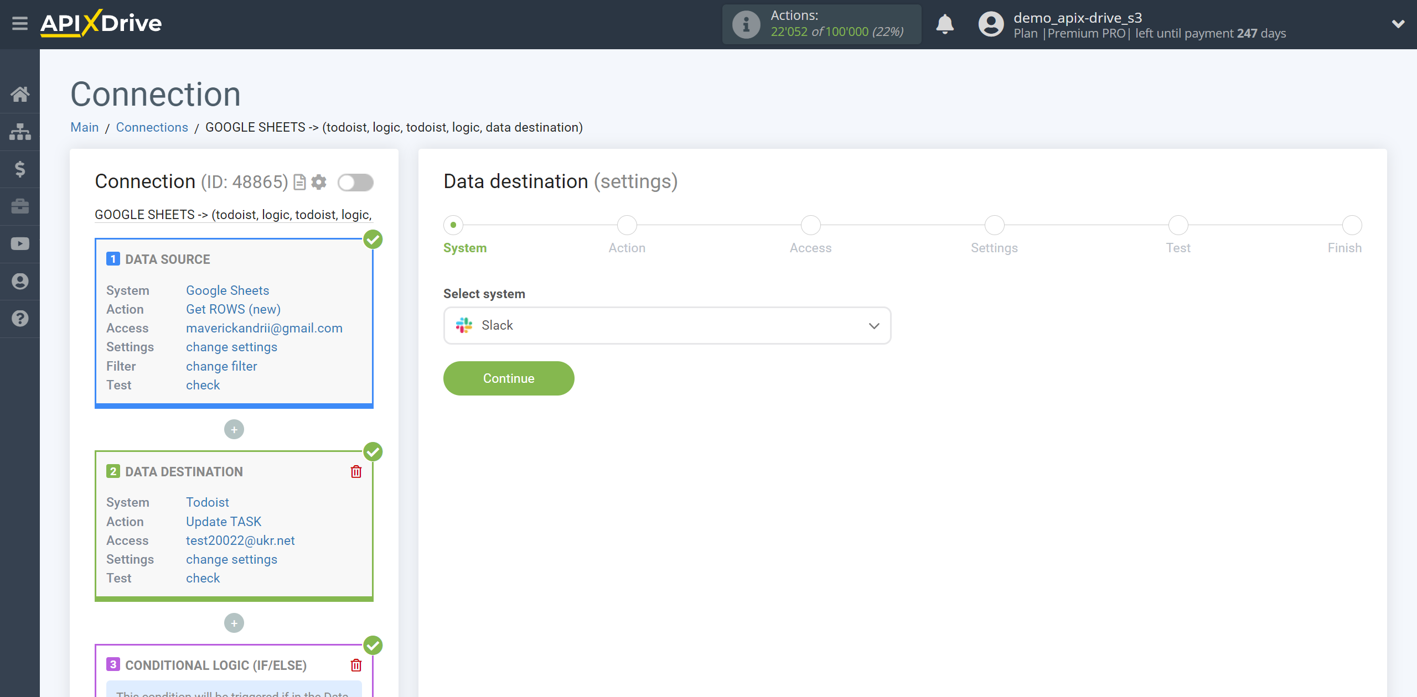Open profile sidebar icon
1417x697 pixels.
[x=20, y=281]
